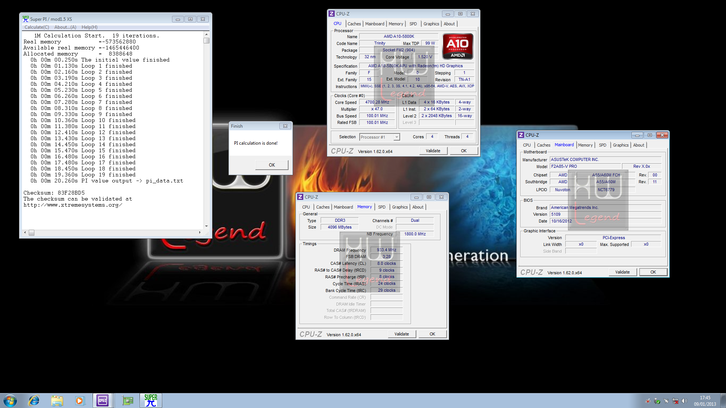Switch to SPD tab in the top CPU-Z window
Image resolution: width=726 pixels, height=408 pixels.
coord(413,24)
